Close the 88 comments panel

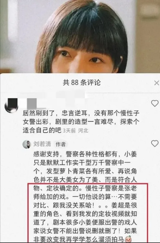[x=156, y=83]
